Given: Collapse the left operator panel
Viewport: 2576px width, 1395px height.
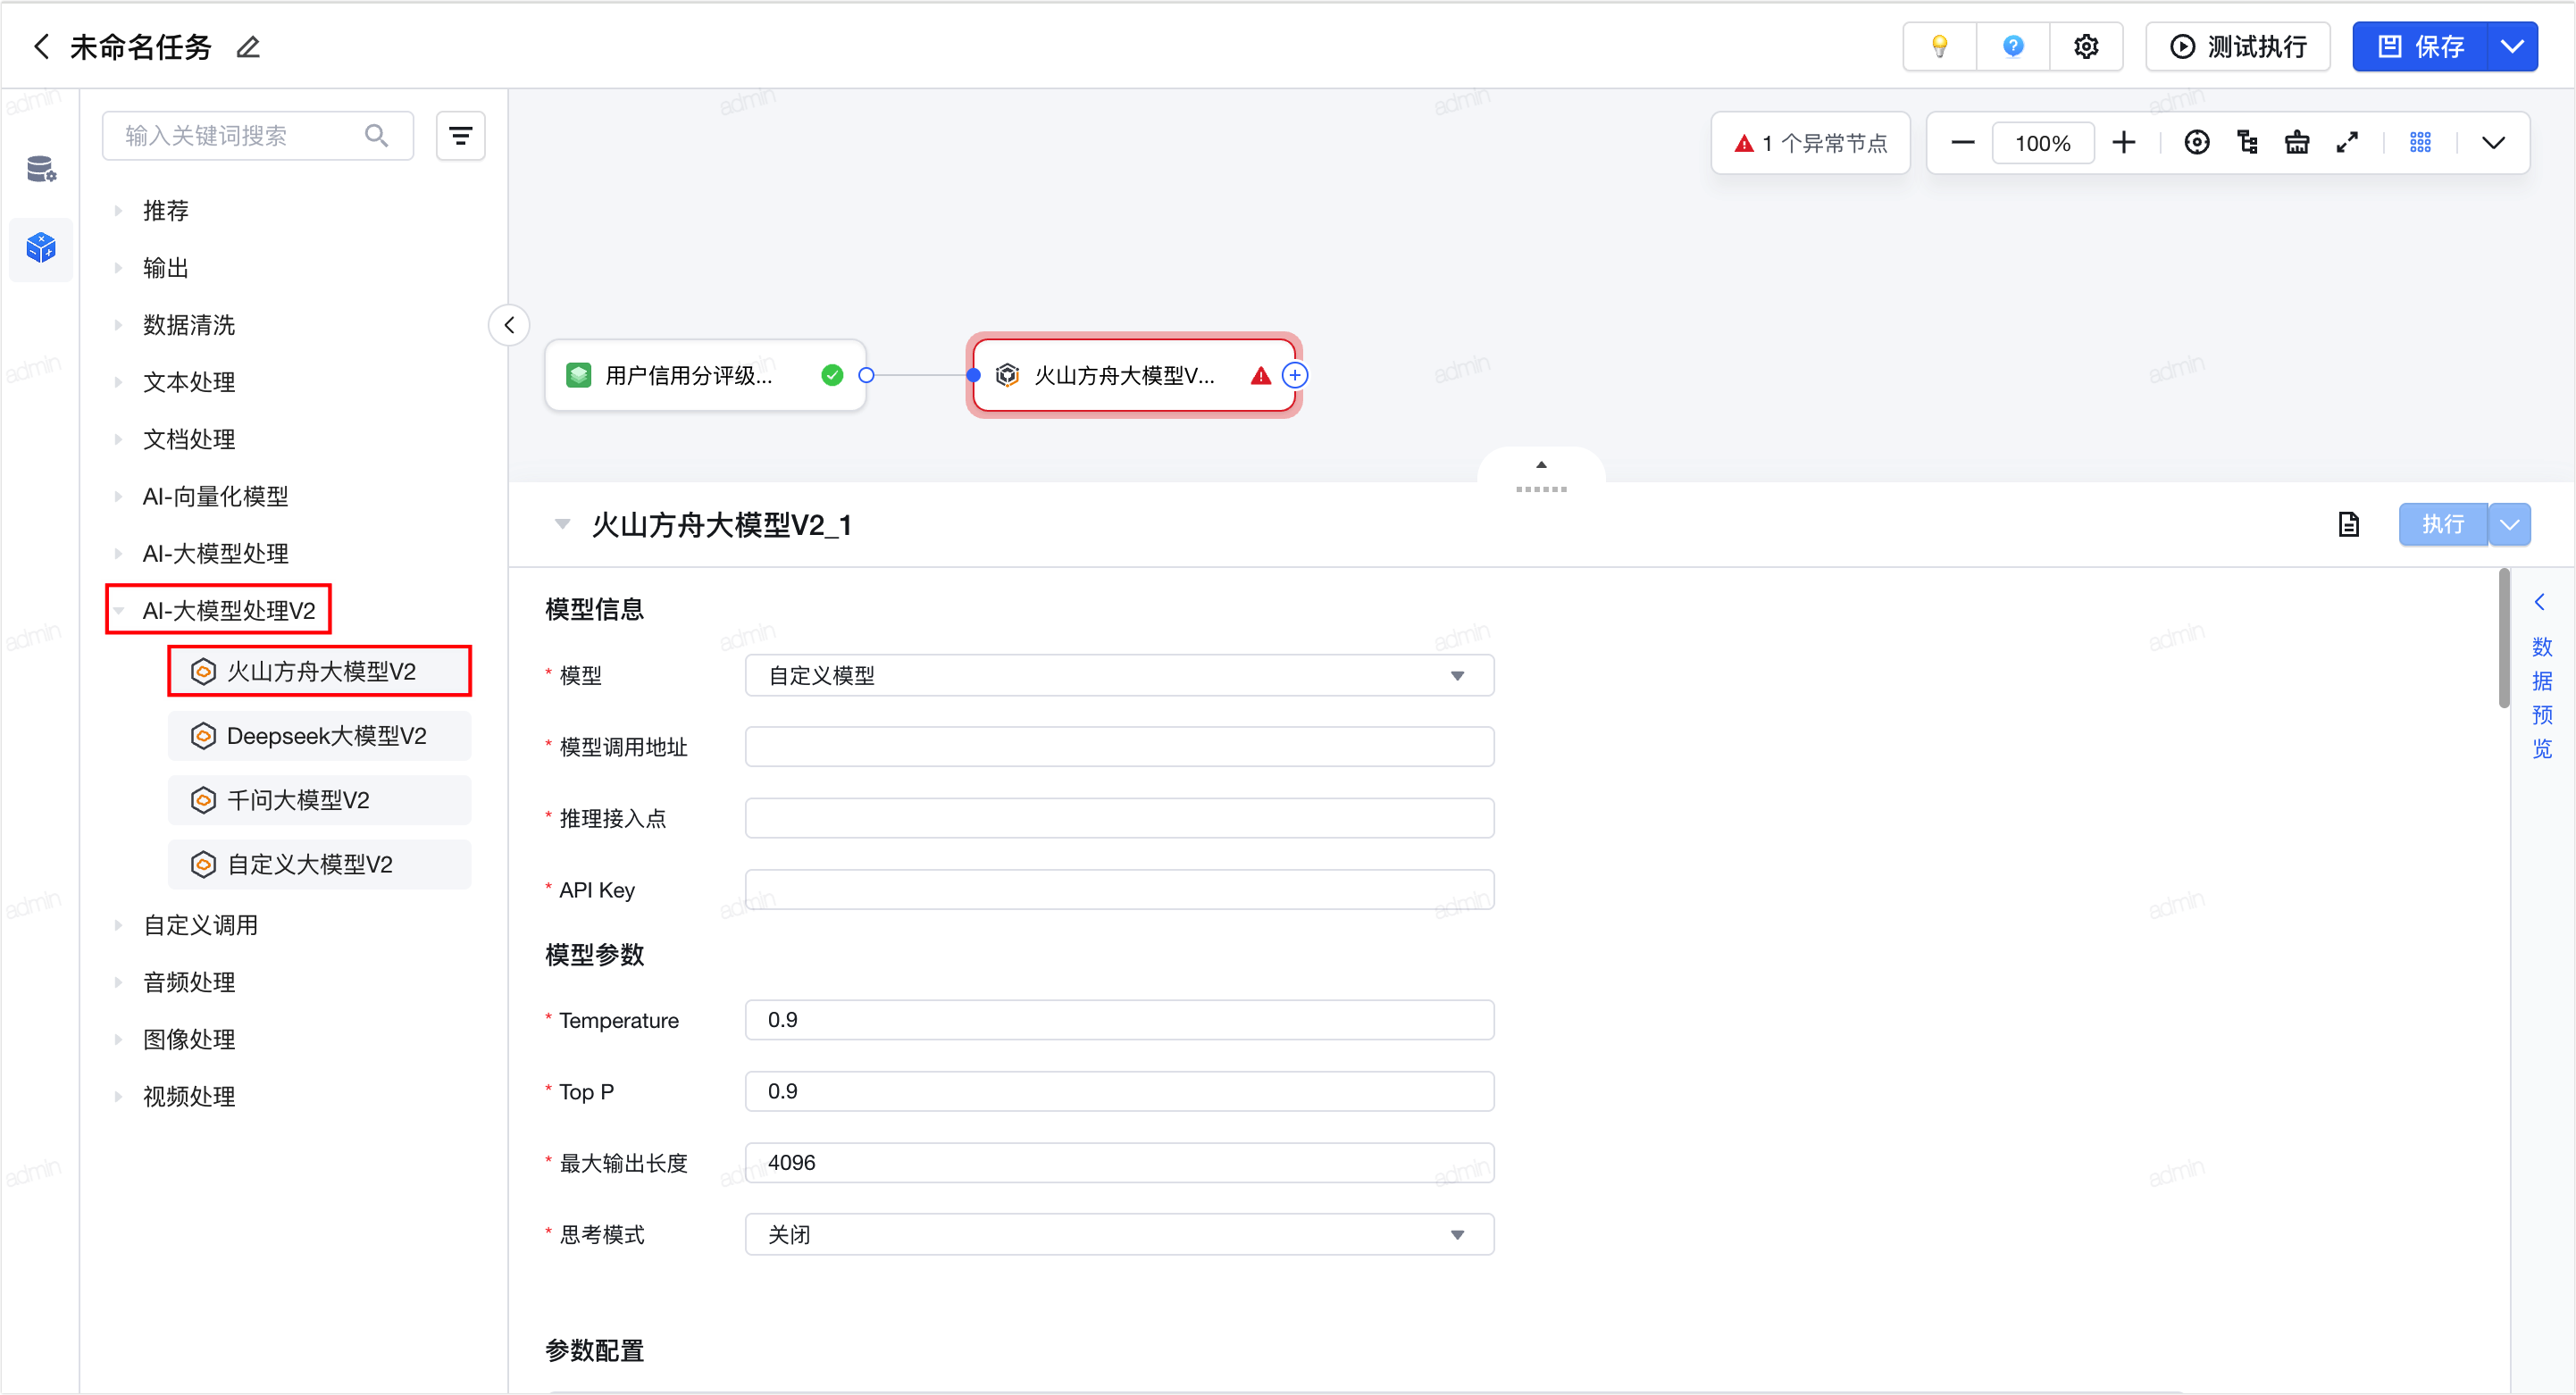Looking at the screenshot, I should pyautogui.click(x=509, y=325).
